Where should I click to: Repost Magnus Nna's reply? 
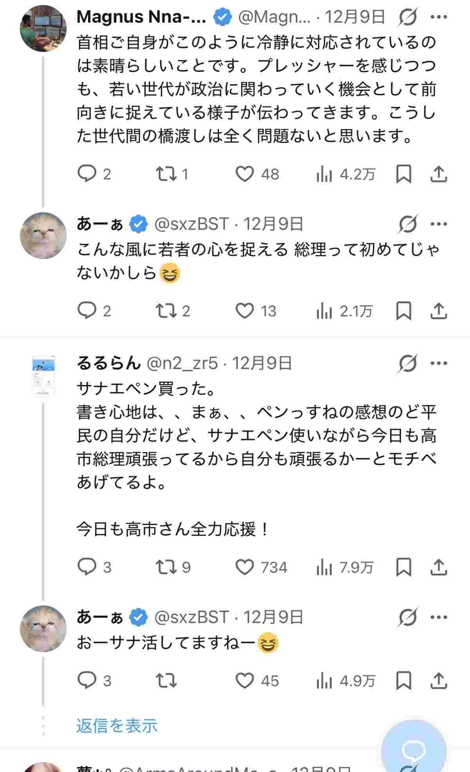tap(166, 174)
